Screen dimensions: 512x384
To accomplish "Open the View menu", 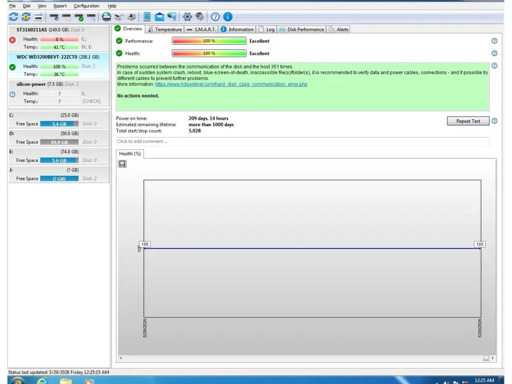I will click(x=42, y=6).
